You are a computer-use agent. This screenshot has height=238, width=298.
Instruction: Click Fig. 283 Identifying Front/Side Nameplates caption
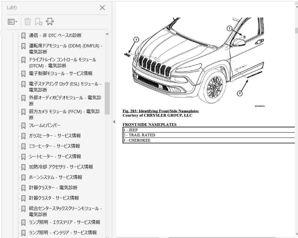click(x=161, y=111)
